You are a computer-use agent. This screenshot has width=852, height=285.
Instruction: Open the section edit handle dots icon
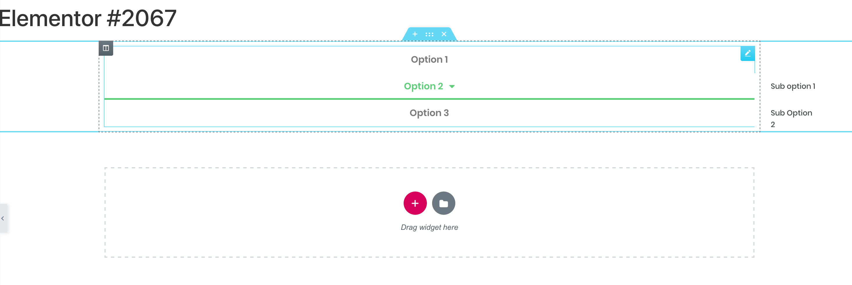coord(429,34)
